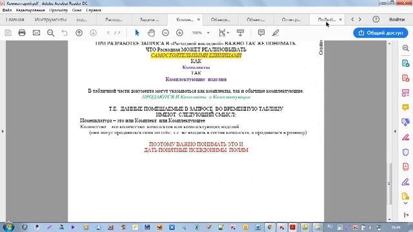Open the Help question mark icon

pyautogui.click(x=376, y=19)
